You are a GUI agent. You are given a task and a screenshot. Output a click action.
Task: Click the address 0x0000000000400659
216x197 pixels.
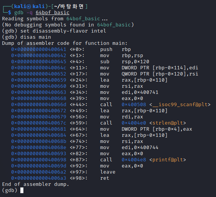pyautogui.click(x=39, y=80)
